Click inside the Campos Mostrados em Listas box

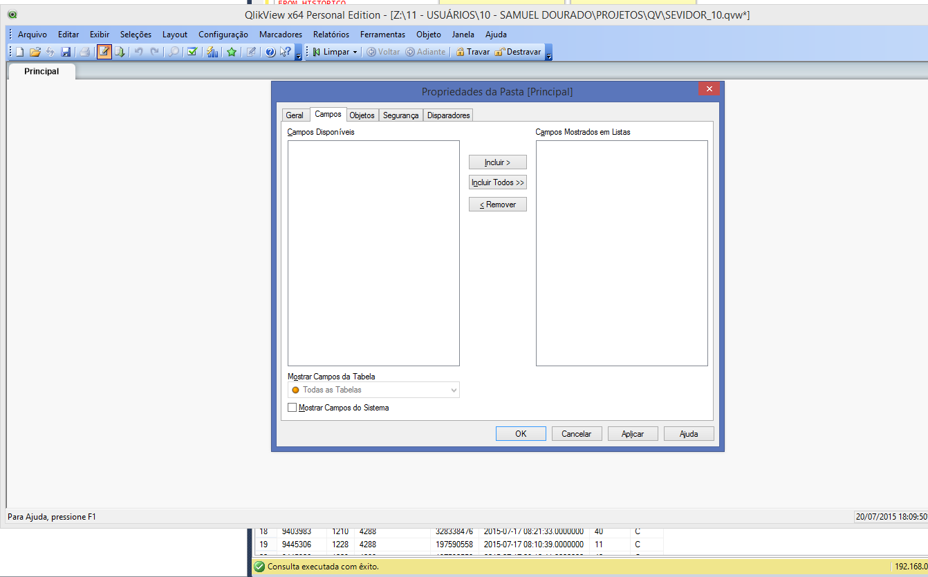(622, 253)
